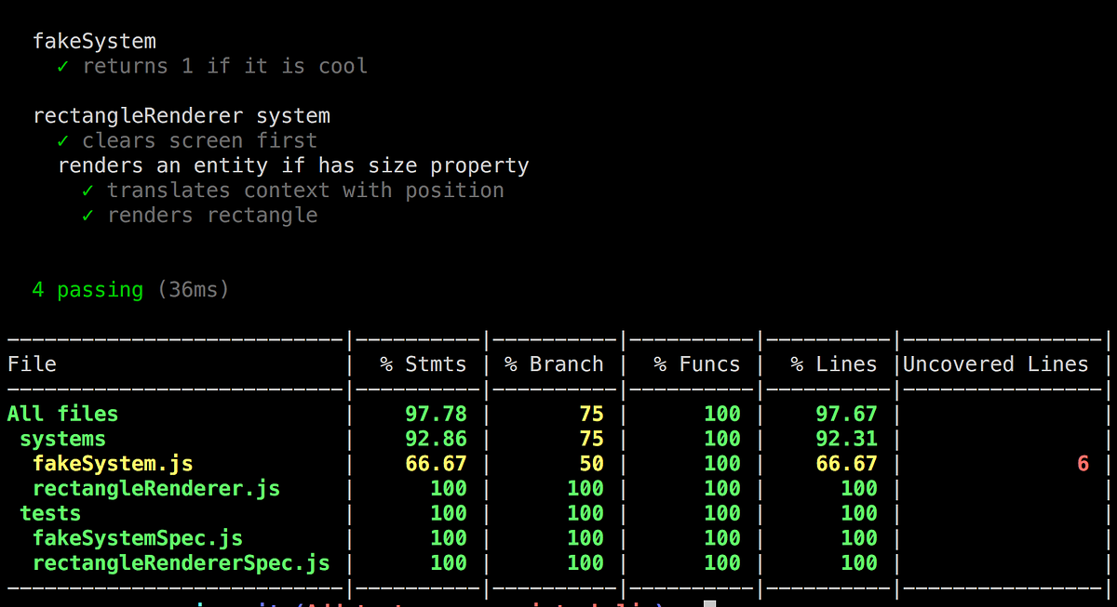Collapse the "All files" summary row
This screenshot has width=1117, height=607.
(61, 413)
